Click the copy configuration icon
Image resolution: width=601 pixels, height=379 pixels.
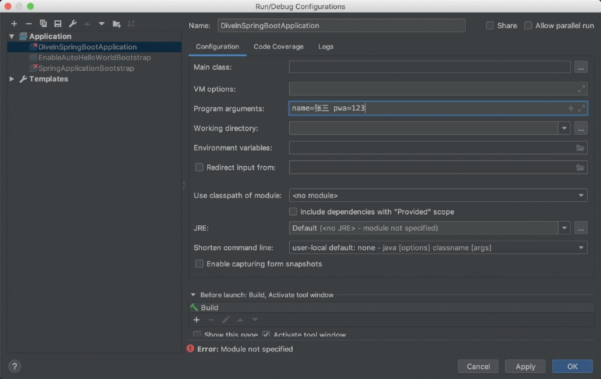click(x=43, y=23)
